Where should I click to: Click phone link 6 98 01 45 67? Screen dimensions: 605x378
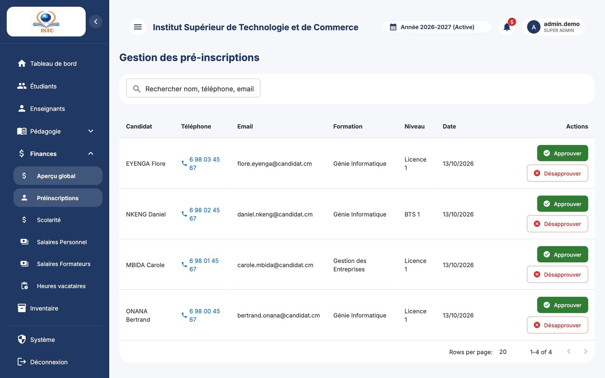[200, 265]
